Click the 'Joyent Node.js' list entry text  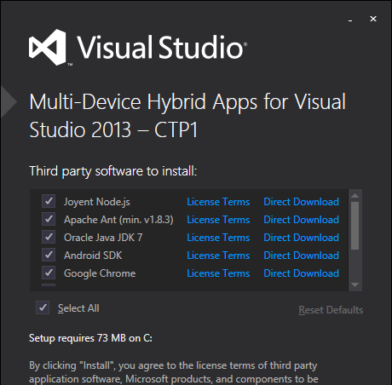tap(97, 202)
